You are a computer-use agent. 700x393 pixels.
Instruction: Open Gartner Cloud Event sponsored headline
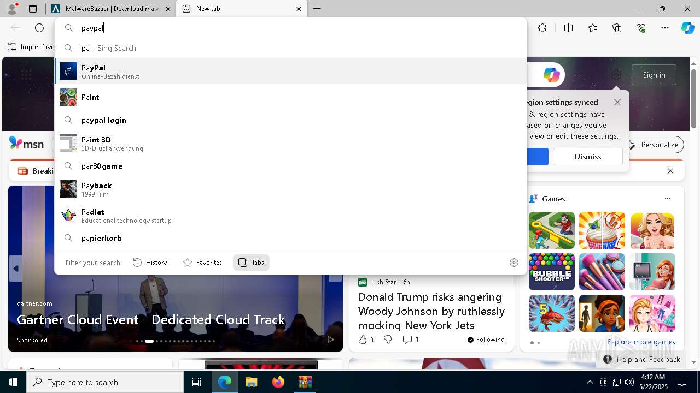pyautogui.click(x=151, y=319)
